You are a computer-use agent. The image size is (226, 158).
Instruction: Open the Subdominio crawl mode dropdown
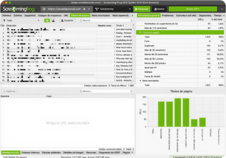[113, 9]
